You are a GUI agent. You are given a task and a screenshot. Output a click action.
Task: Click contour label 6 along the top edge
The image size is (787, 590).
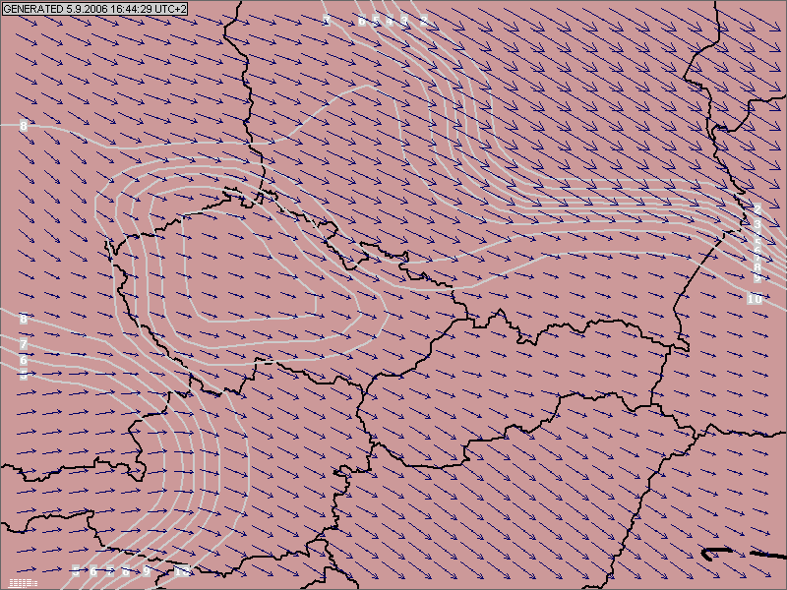point(362,20)
